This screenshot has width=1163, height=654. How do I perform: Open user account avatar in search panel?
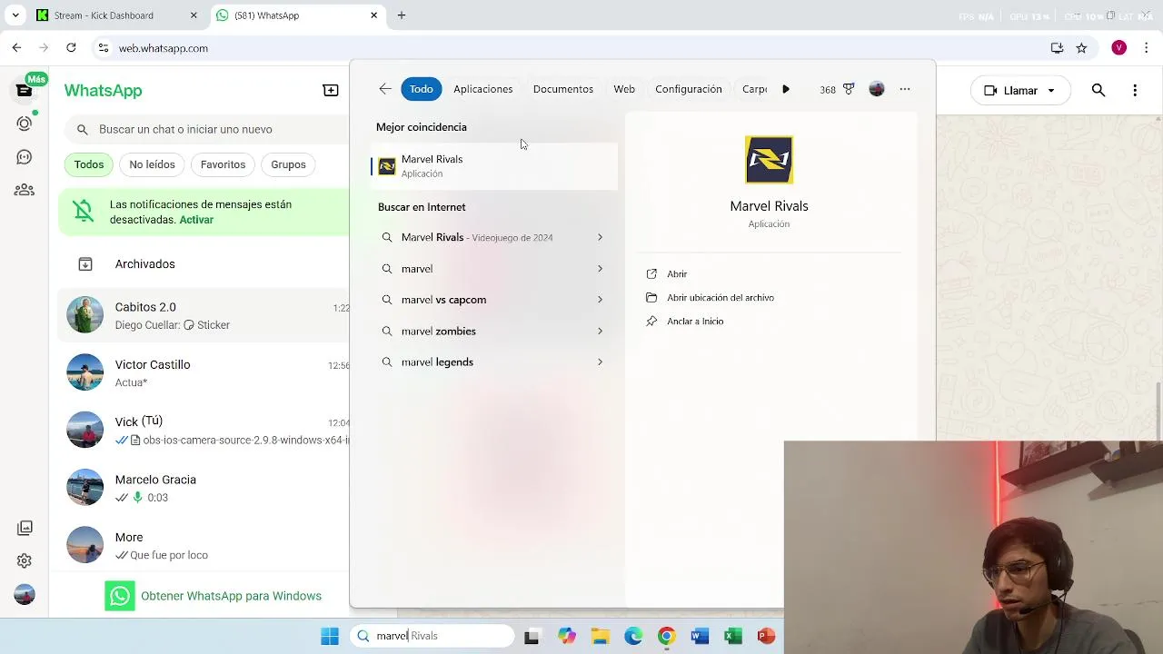[x=877, y=89]
